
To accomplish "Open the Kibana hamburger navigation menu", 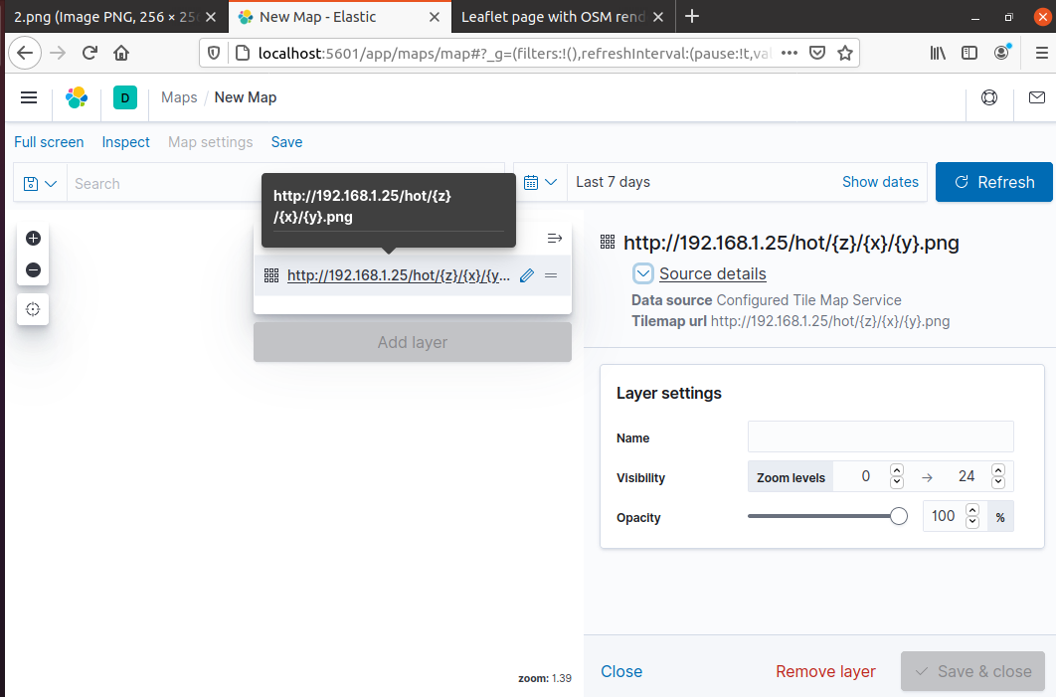I will point(29,97).
